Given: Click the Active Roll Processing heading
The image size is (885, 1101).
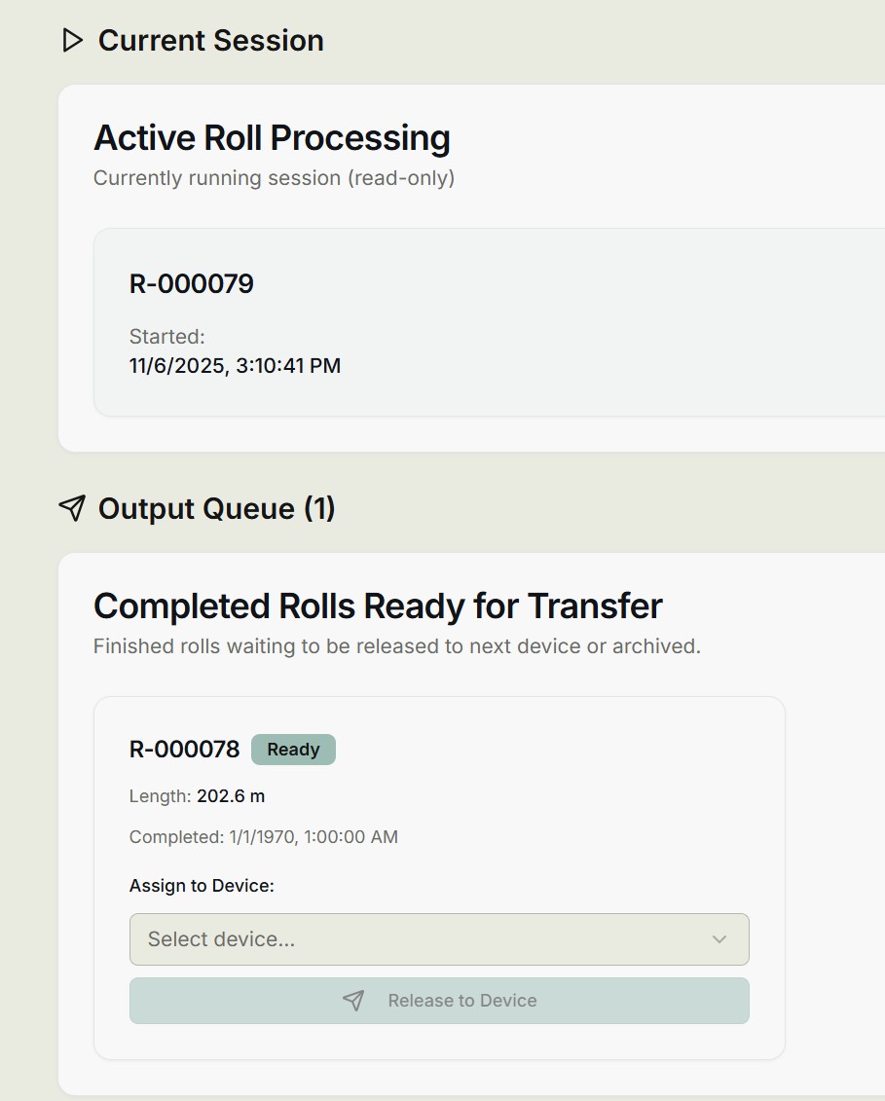Looking at the screenshot, I should click(272, 137).
